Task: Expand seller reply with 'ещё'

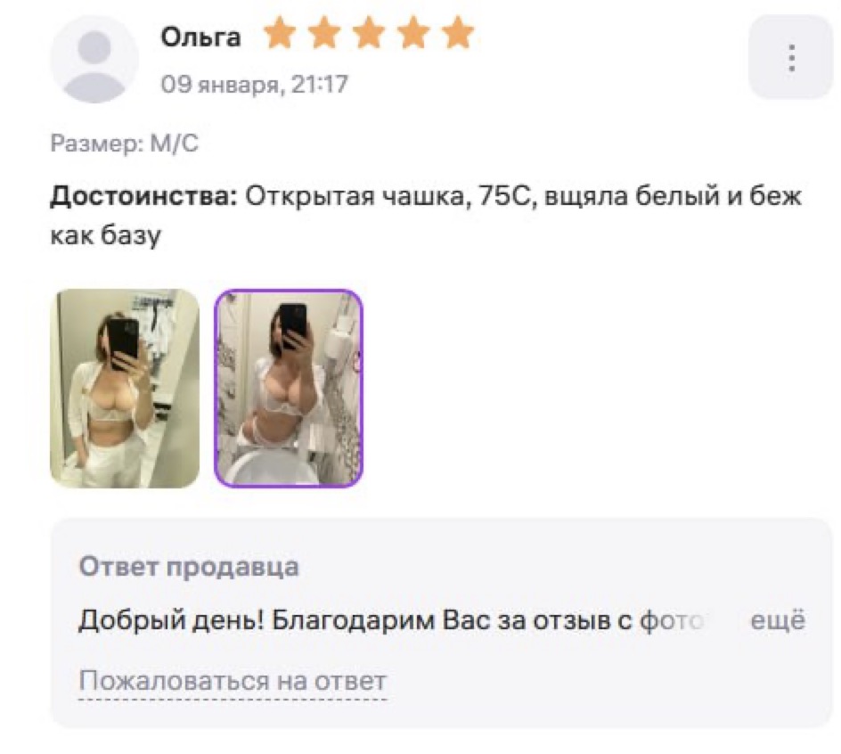Action: [x=778, y=621]
